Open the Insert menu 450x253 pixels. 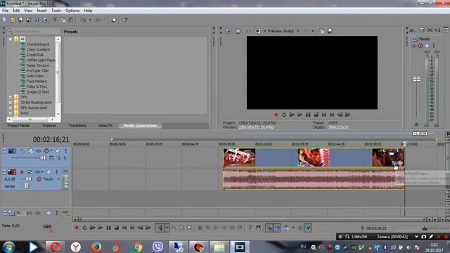point(41,11)
